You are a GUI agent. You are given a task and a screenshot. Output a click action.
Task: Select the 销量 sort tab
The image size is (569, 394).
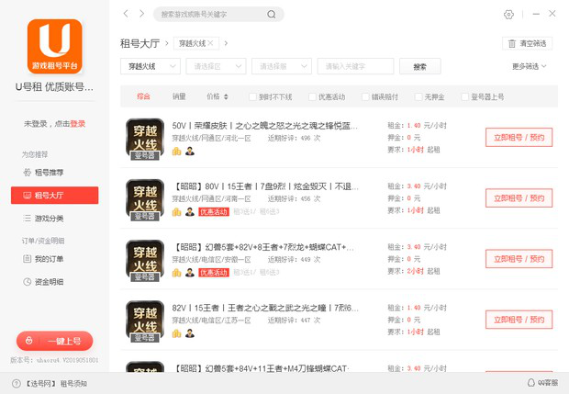click(x=179, y=96)
